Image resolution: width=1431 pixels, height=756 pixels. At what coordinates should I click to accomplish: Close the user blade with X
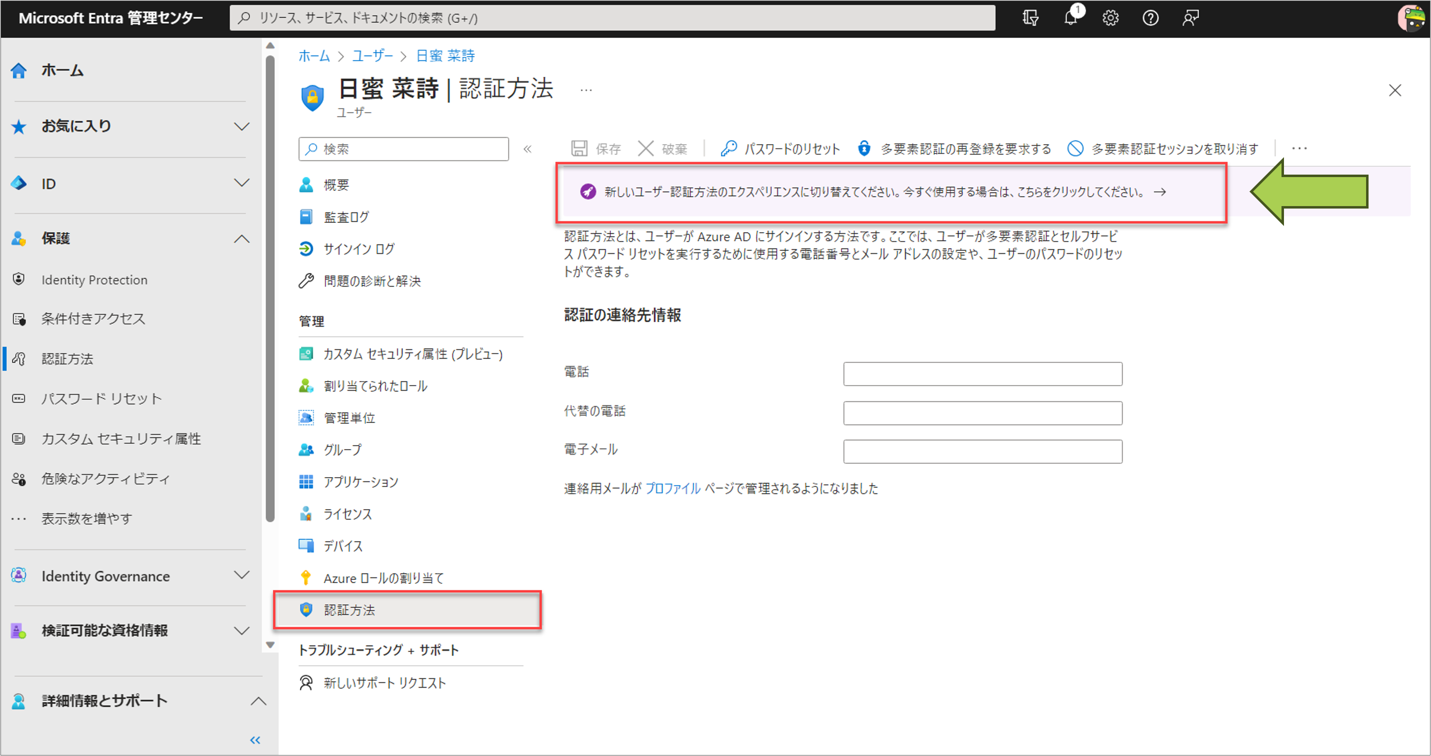click(1395, 91)
